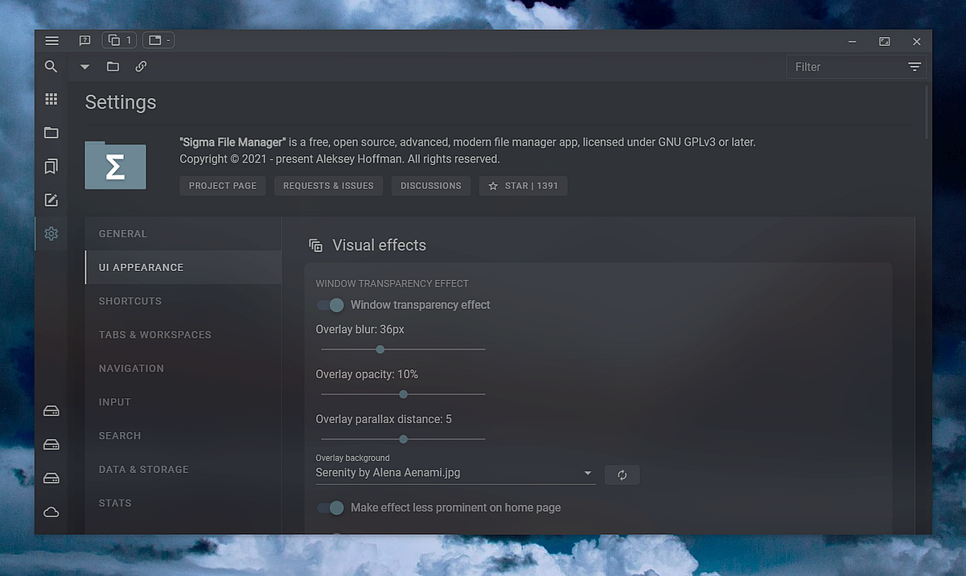Click the Sigma File Manager logo
This screenshot has width=966, height=576.
(x=116, y=166)
